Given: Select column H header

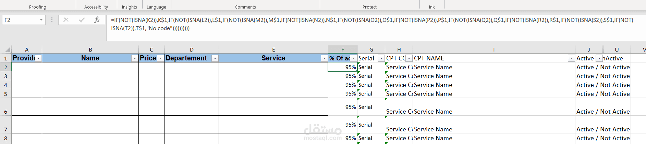Looking at the screenshot, I should pyautogui.click(x=399, y=49).
